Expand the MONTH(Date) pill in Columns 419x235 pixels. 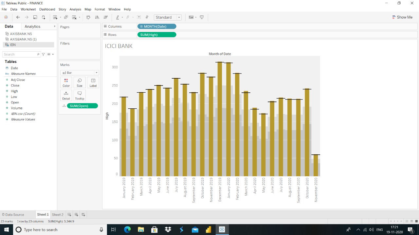141,26
